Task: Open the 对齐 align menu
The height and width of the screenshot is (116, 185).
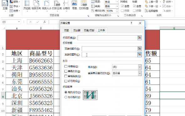Action: (168, 2)
